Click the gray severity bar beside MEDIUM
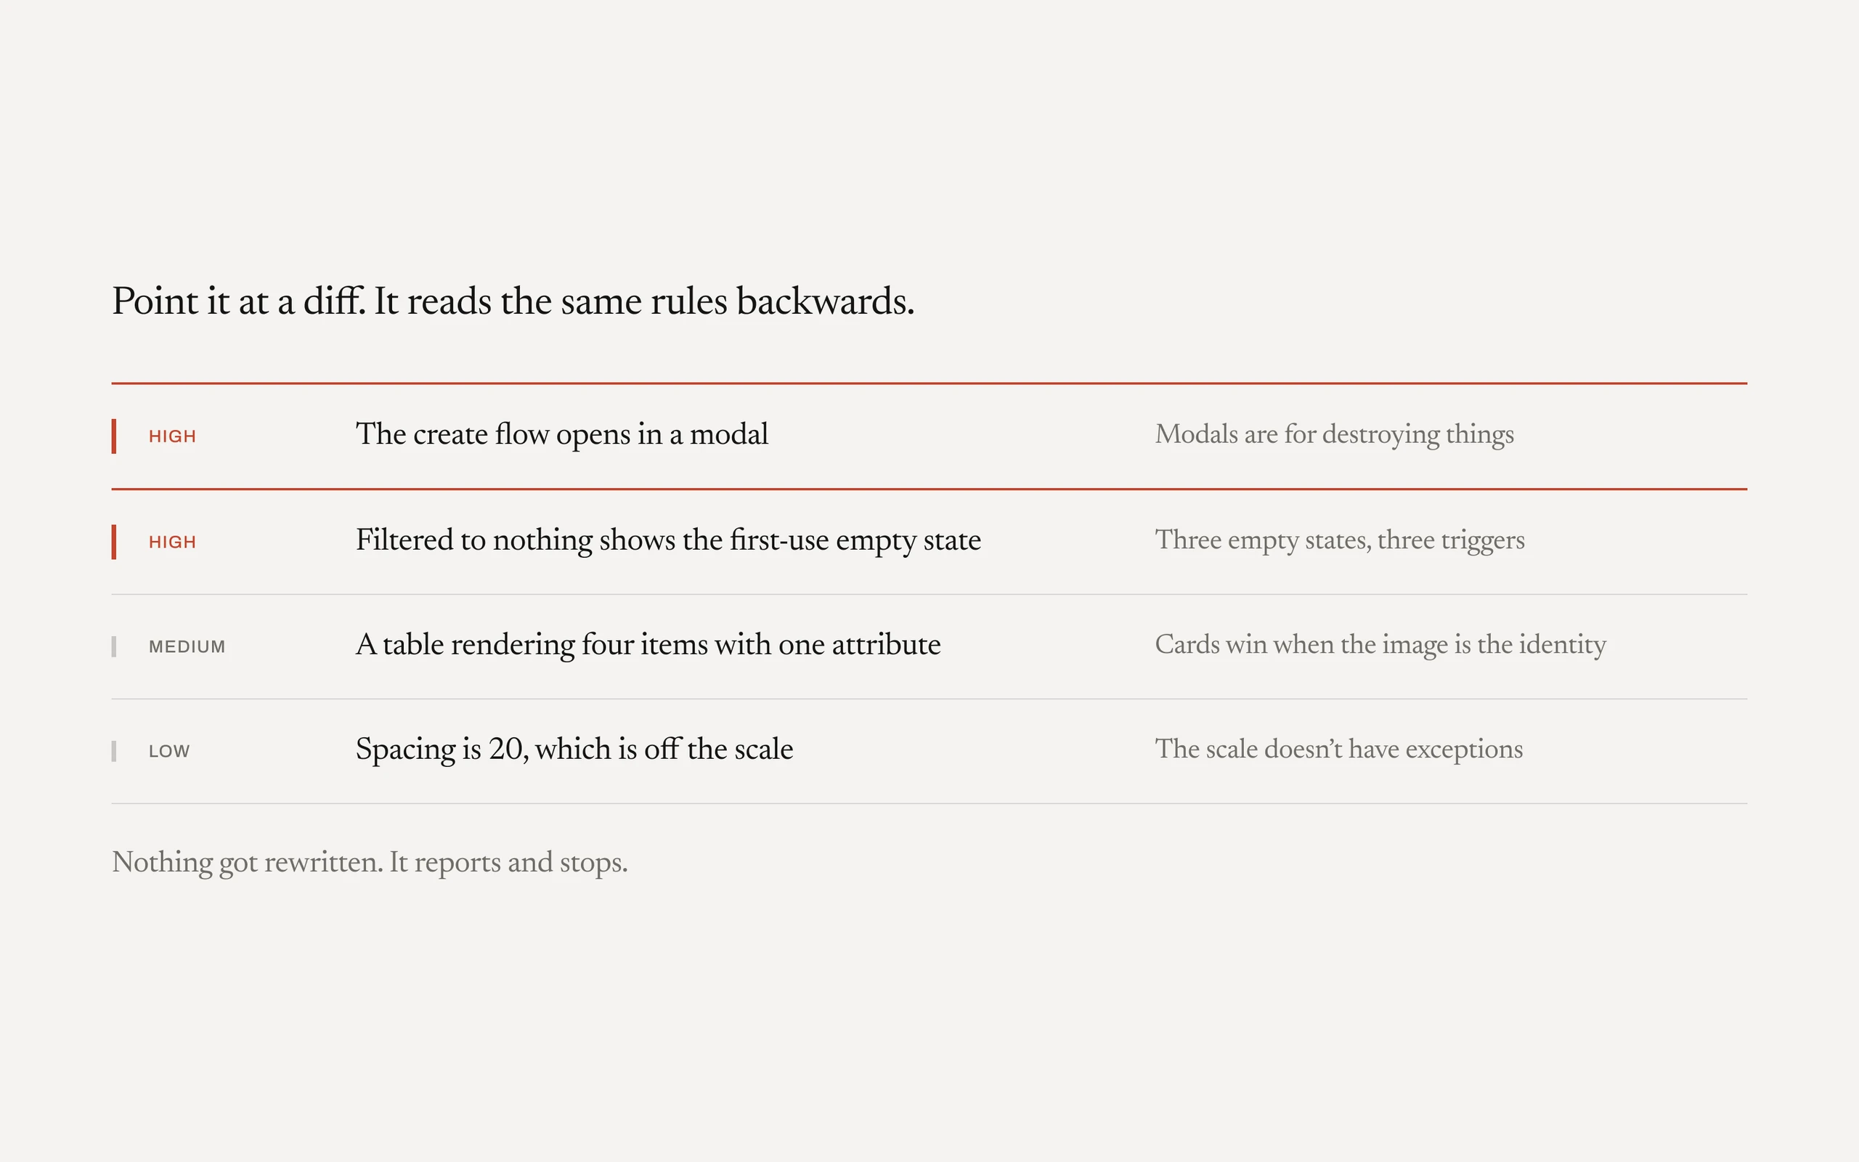Screen dimensions: 1859x1162 [114, 646]
